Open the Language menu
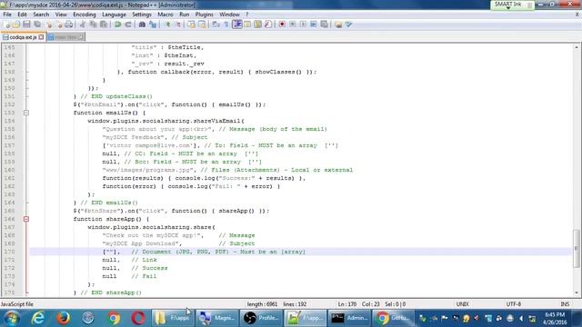Screen dimensions: 582x327 114,15
